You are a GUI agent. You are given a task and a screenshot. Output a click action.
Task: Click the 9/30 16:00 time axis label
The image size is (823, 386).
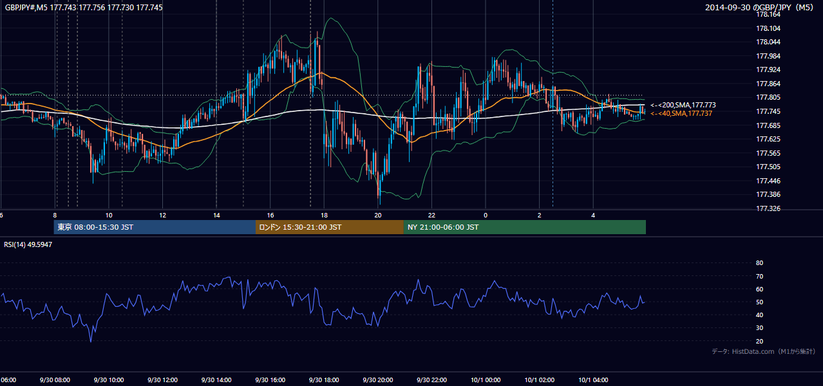270,380
